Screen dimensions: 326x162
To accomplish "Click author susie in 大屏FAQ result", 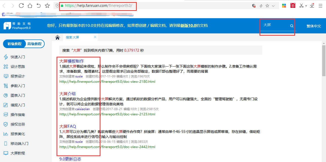I will pos(79,142).
